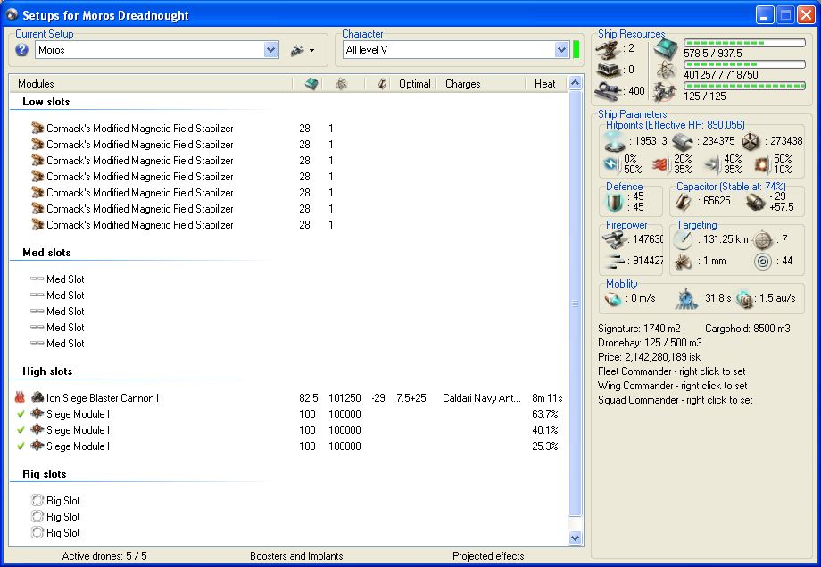This screenshot has height=567, width=821.
Task: Click the launcher hardpoints icon showing 0
Action: (609, 70)
